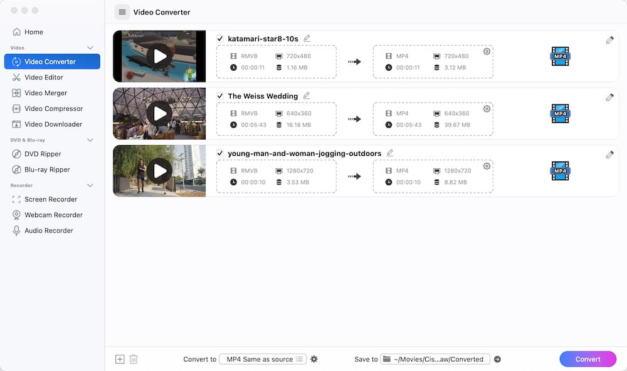Open output folder with arrow icon
The width and height of the screenshot is (627, 371).
[497, 359]
